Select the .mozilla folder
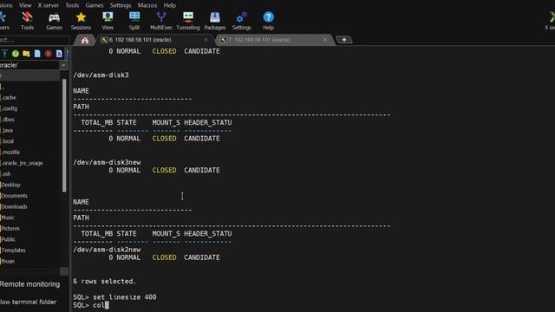Viewport: 555px width, 312px height. pyautogui.click(x=10, y=153)
